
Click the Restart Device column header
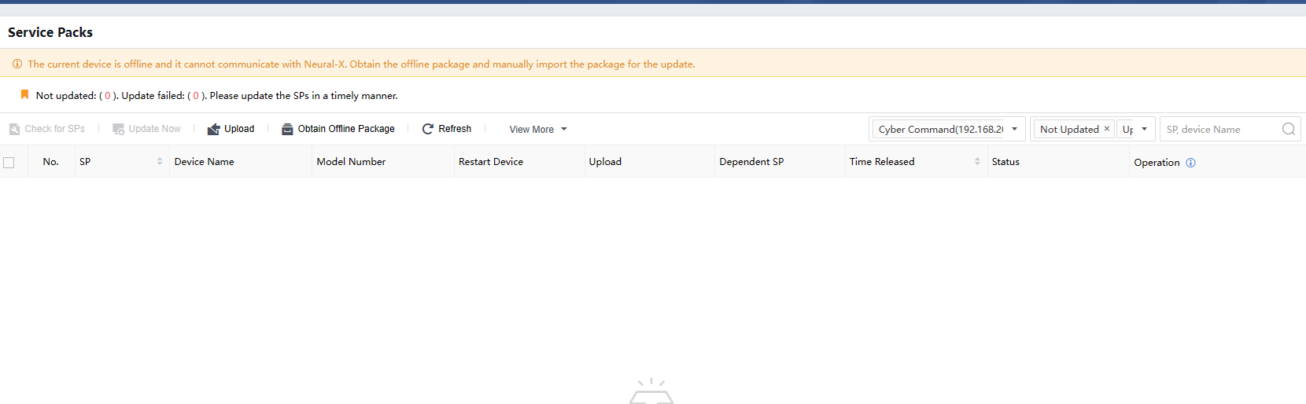click(x=491, y=162)
